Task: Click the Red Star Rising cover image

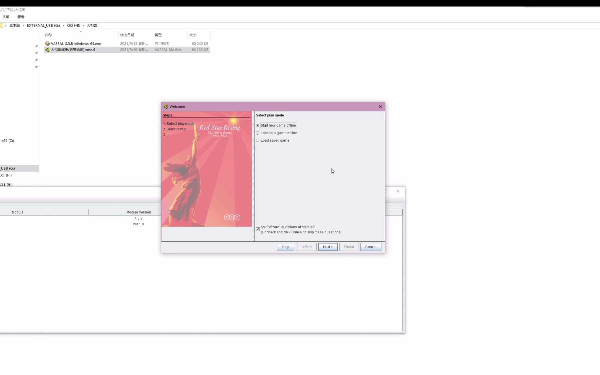Action: (x=207, y=169)
